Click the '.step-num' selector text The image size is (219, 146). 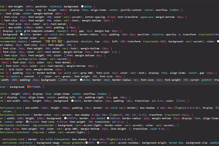(38, 132)
